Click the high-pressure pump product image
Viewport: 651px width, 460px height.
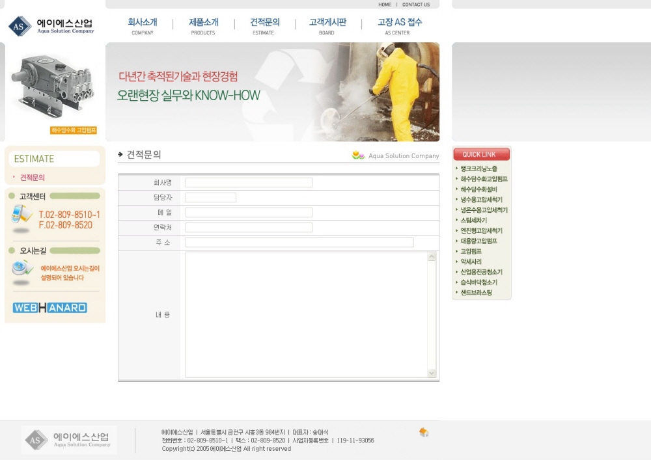click(x=53, y=88)
